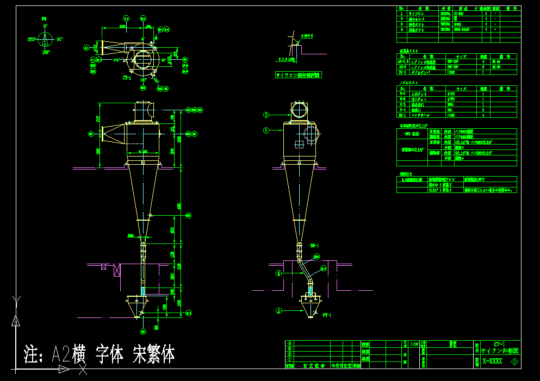Click the DS-1 label on the side elevation

click(x=315, y=245)
